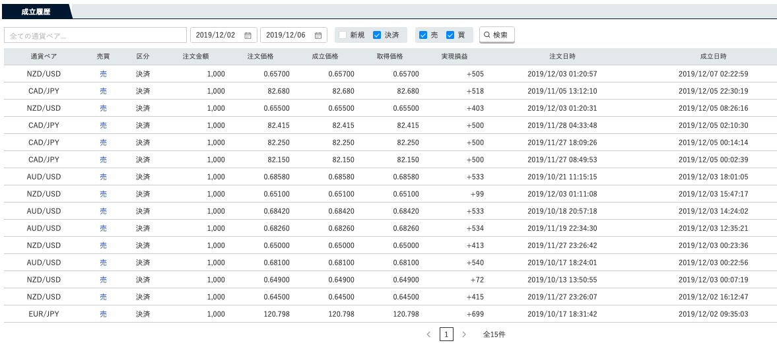Screen dimensions: 777x351
Task: Click the 実現損益 column header
Action: (454, 57)
